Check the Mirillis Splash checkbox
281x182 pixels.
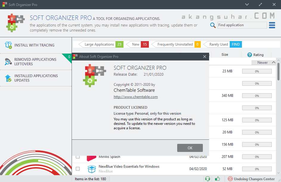click(78, 157)
